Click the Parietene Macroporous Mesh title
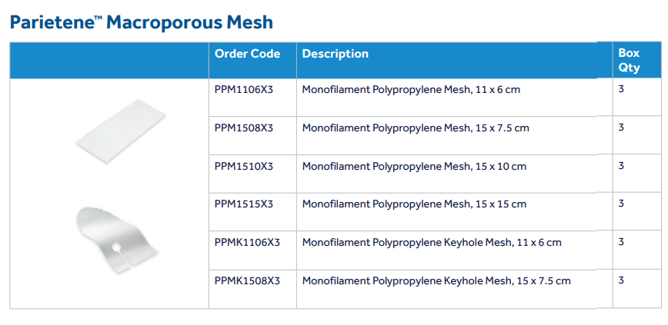Viewport: 668px width, 325px height. click(x=141, y=22)
